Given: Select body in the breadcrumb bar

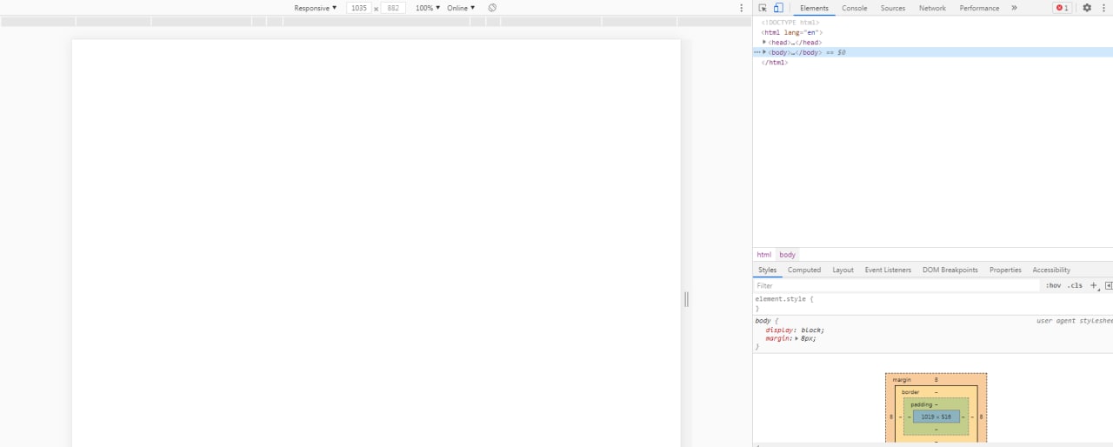Looking at the screenshot, I should pyautogui.click(x=787, y=255).
